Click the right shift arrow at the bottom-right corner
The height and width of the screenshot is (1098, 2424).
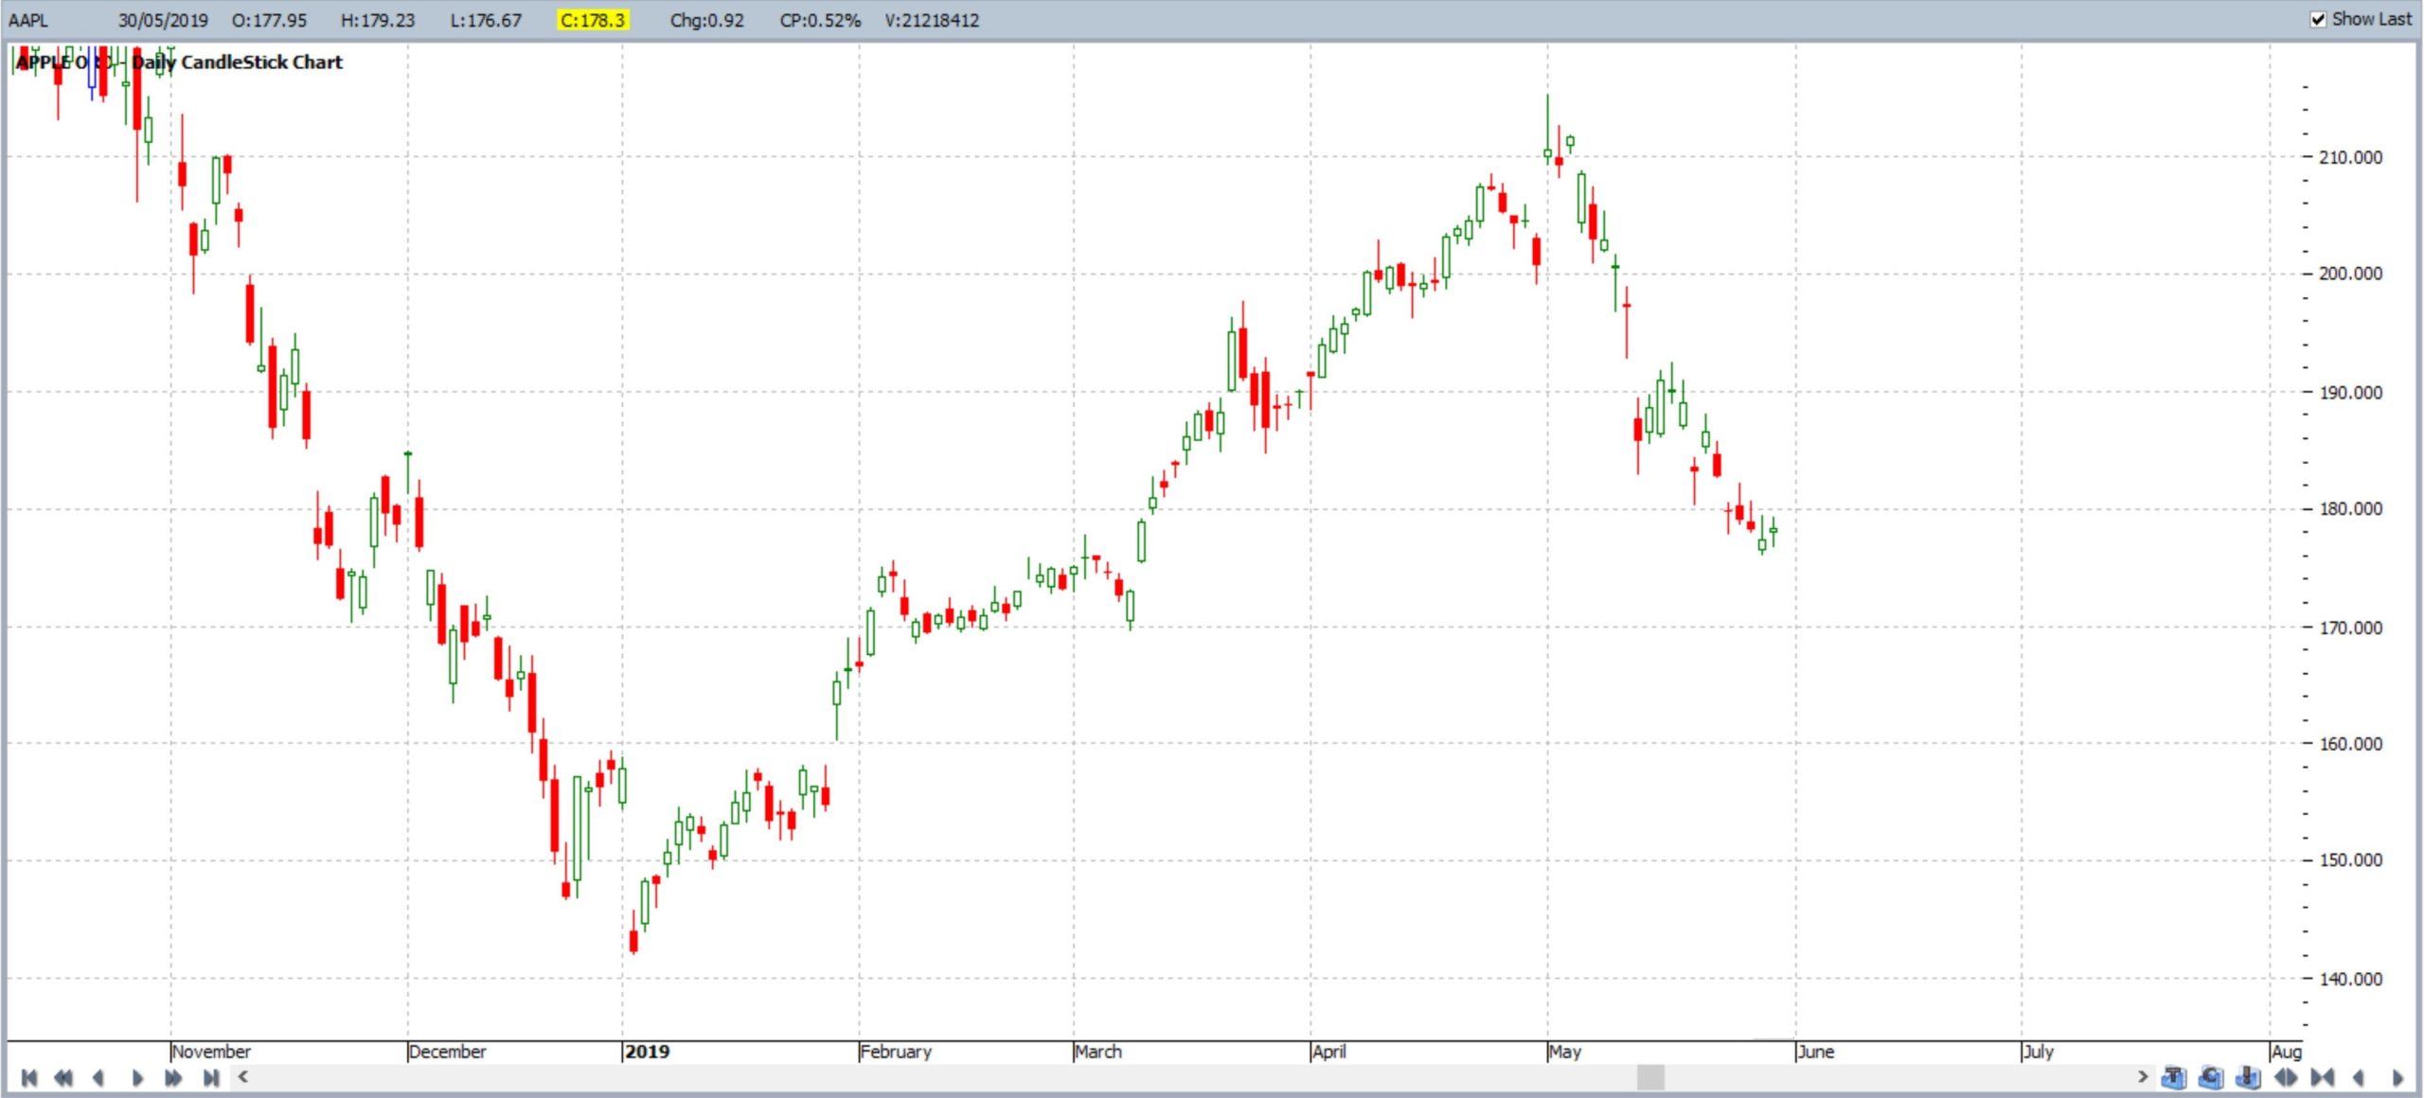click(2397, 1077)
